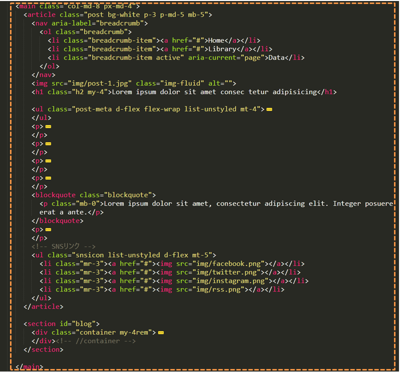Click the closing </blockquote> tag
The width and height of the screenshot is (400, 372).
(x=57, y=221)
